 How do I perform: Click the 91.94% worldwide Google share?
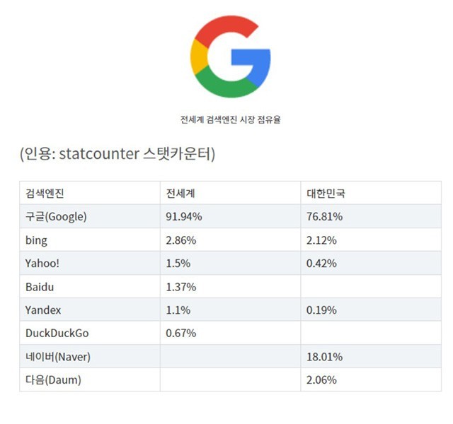pos(184,216)
